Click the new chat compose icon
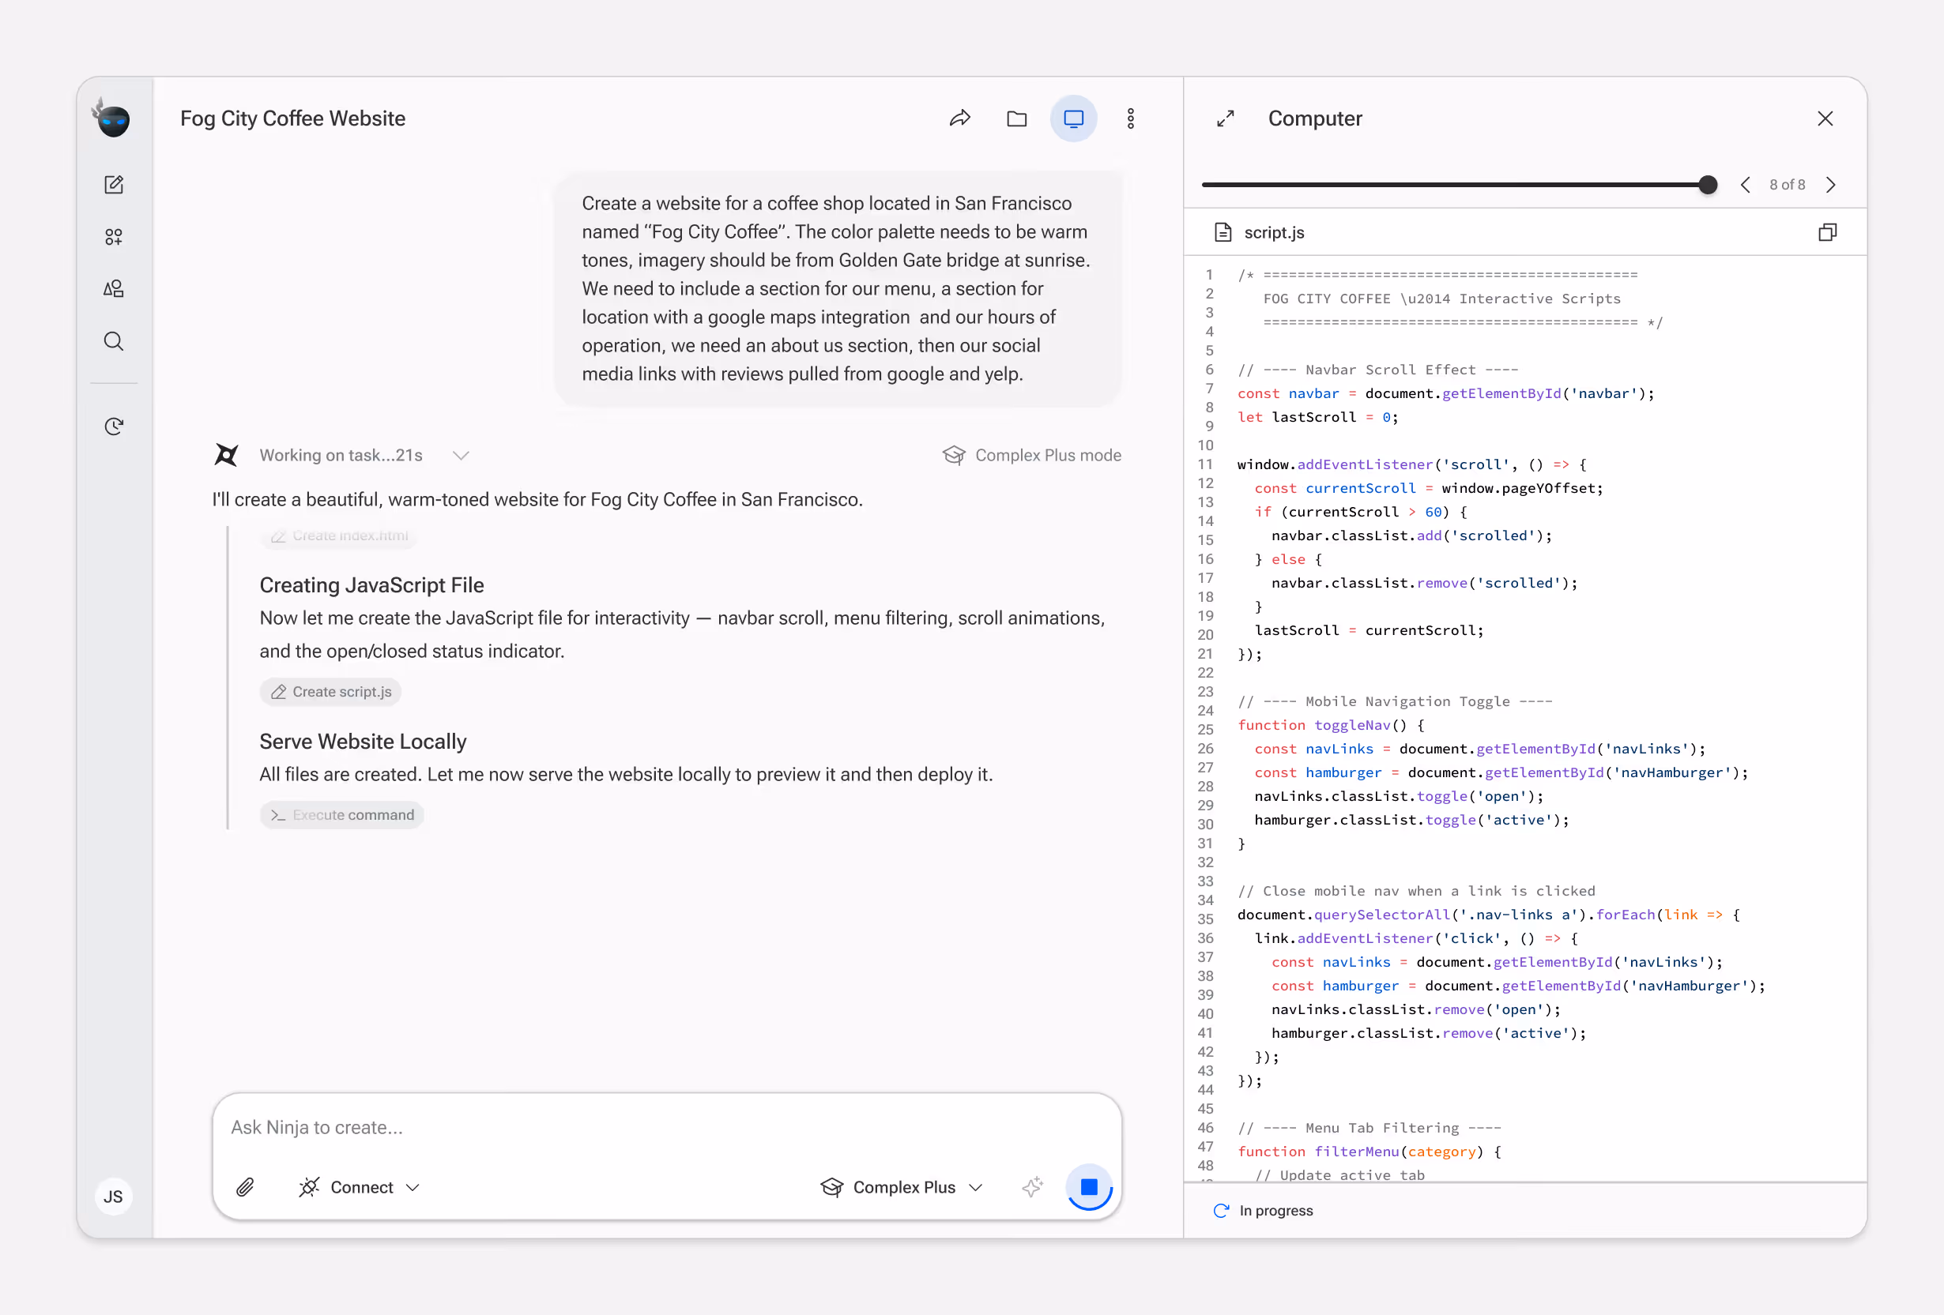Image resolution: width=1944 pixels, height=1315 pixels. tap(114, 185)
